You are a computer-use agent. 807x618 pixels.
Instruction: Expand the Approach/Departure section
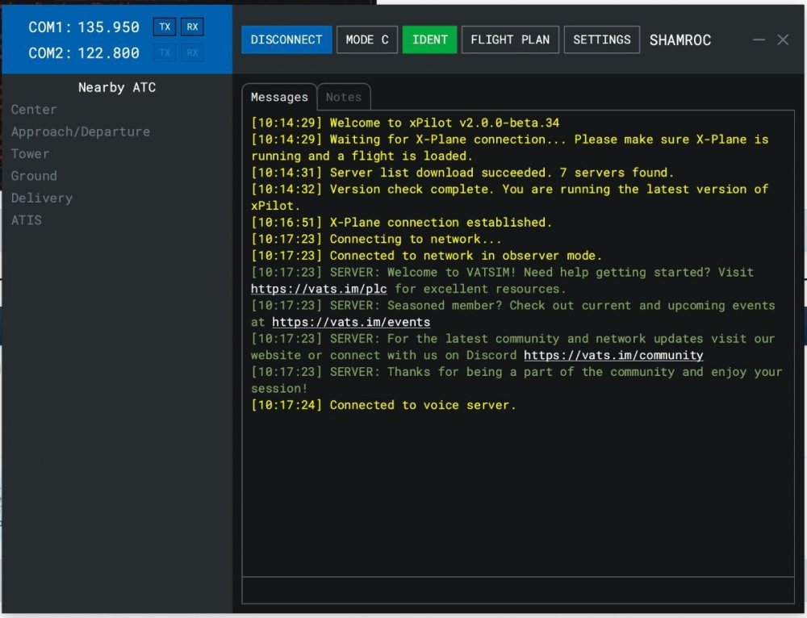click(80, 132)
